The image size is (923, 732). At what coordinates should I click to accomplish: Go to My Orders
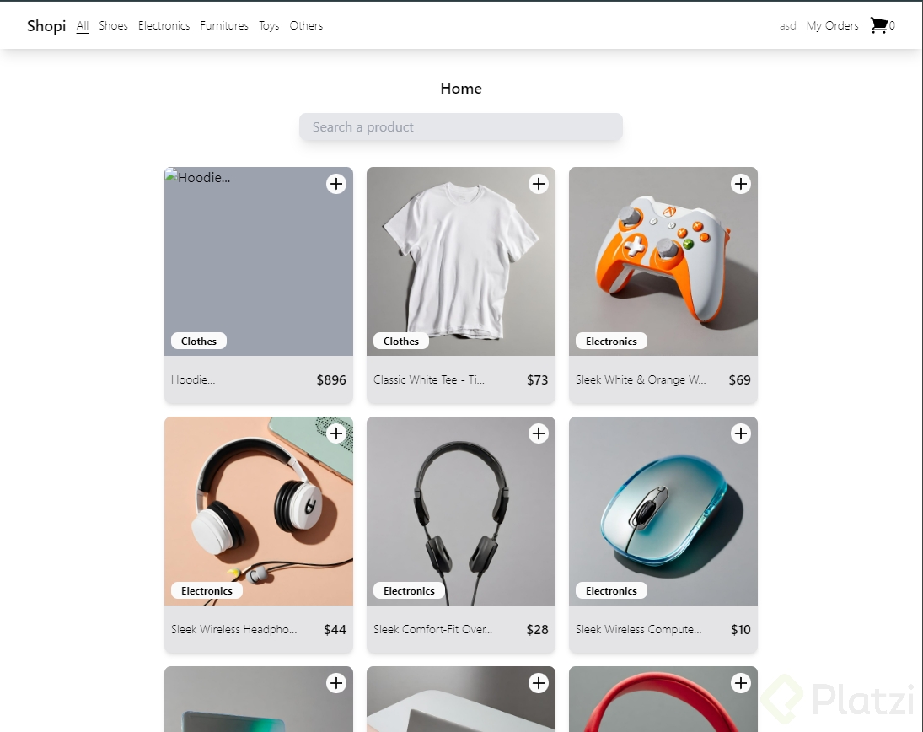pyautogui.click(x=832, y=25)
